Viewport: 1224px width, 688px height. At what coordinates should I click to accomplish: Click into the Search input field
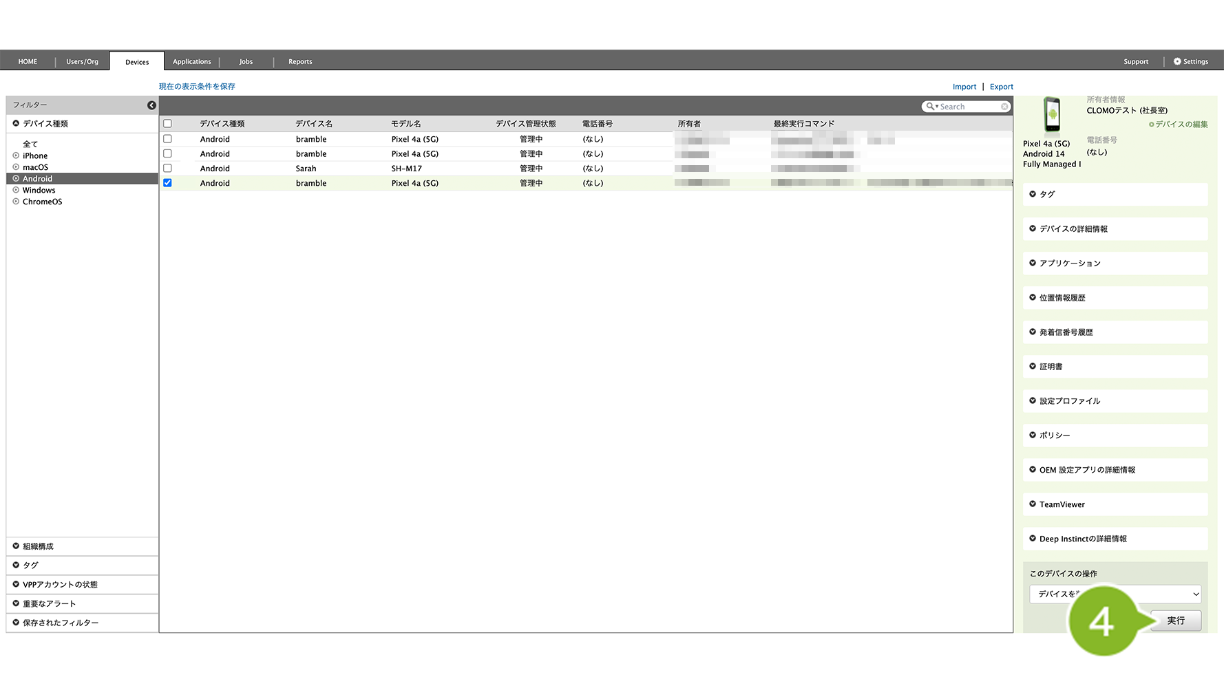coord(969,107)
